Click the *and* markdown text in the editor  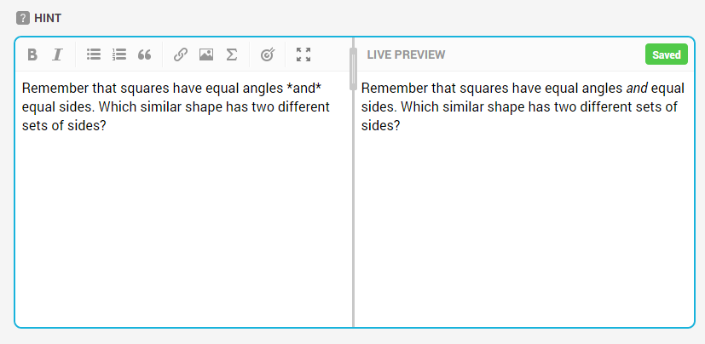point(304,88)
